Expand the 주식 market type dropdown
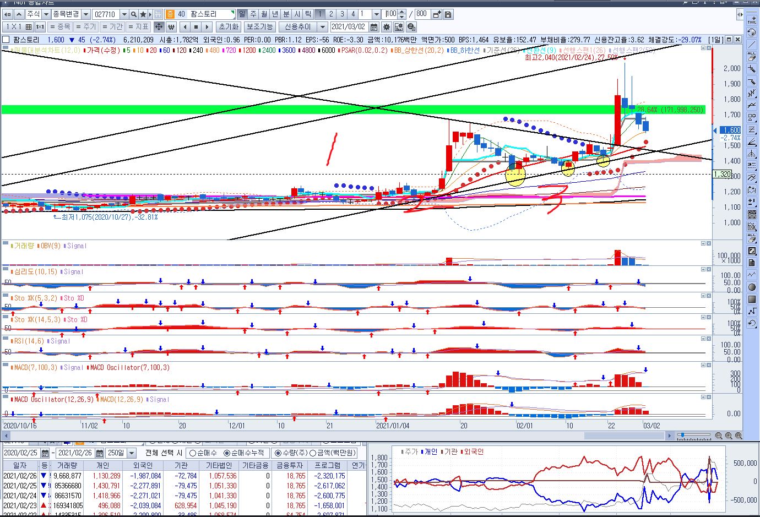This screenshot has height=517, width=760. click(x=46, y=14)
